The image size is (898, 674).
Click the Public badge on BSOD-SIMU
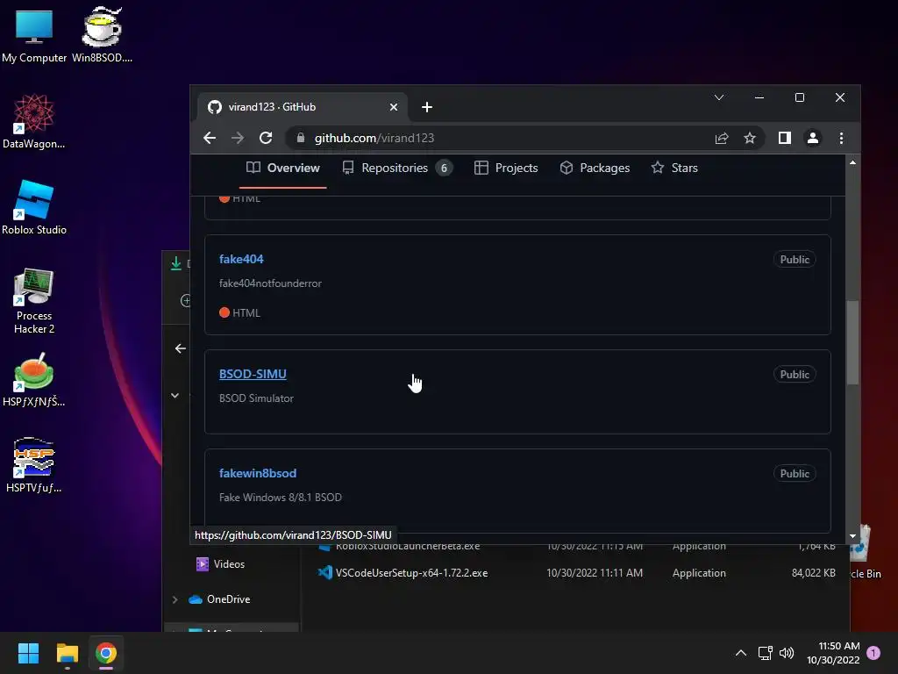click(795, 375)
